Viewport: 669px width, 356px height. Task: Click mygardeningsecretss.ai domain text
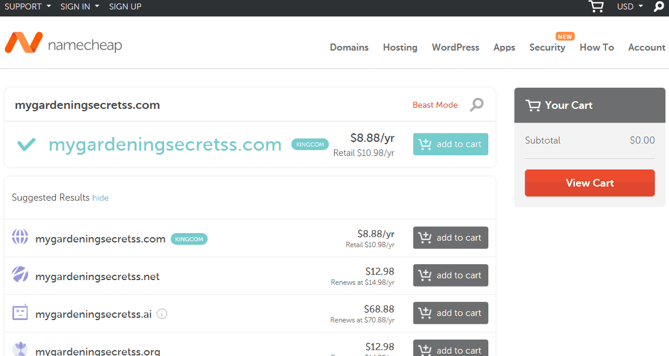tap(94, 315)
